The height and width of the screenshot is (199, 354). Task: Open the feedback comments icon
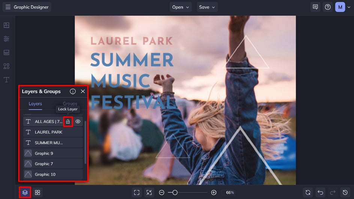point(315,7)
